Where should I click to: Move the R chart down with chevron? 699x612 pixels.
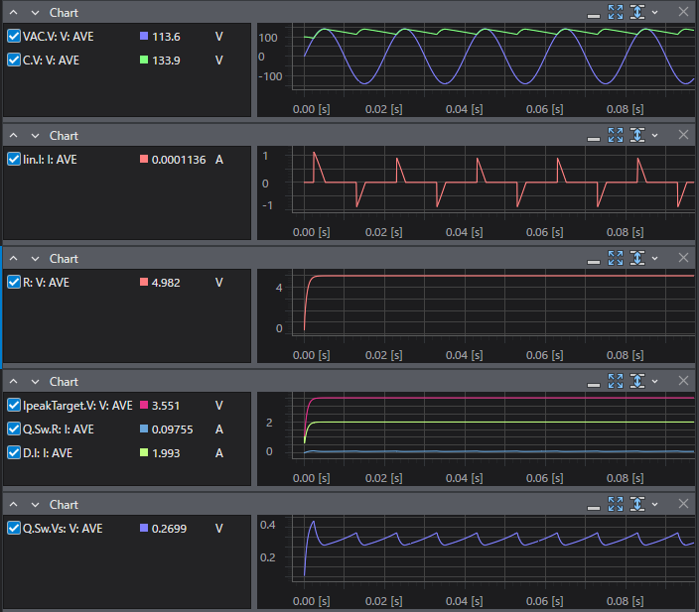click(x=34, y=258)
